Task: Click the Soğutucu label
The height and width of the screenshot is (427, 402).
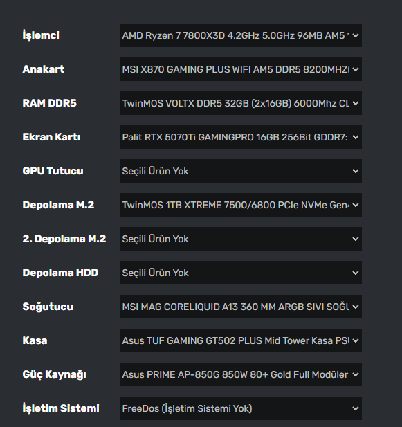Action: [48, 307]
